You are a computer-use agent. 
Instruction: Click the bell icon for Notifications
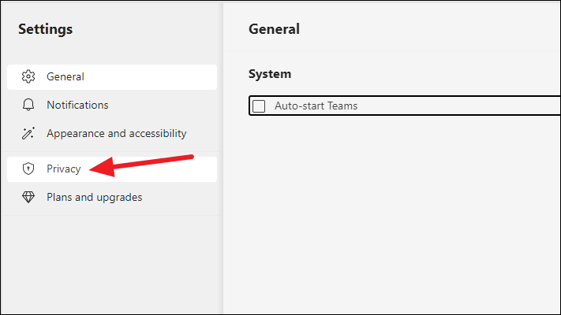coord(28,105)
